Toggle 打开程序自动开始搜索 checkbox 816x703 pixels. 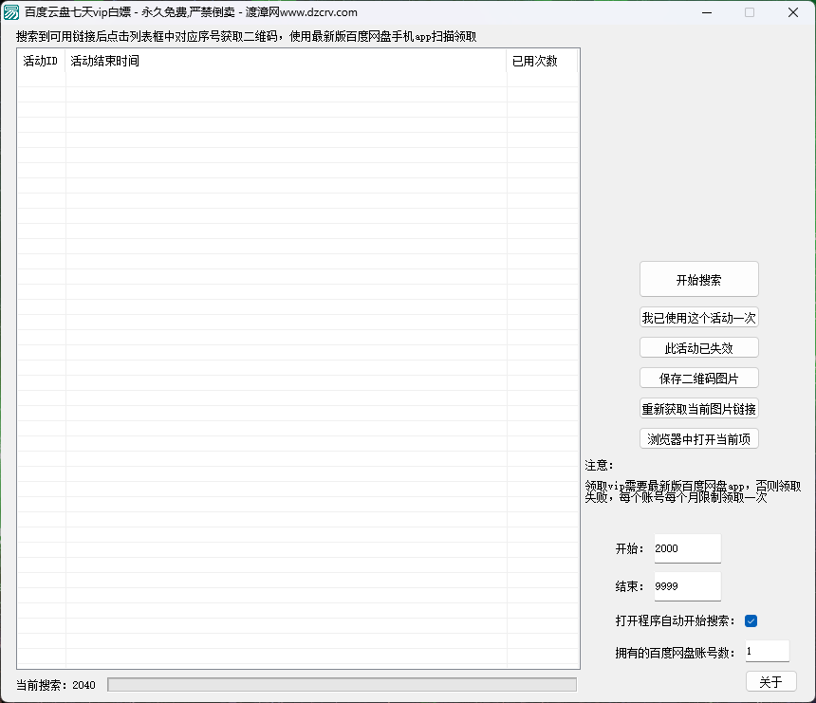coord(751,620)
